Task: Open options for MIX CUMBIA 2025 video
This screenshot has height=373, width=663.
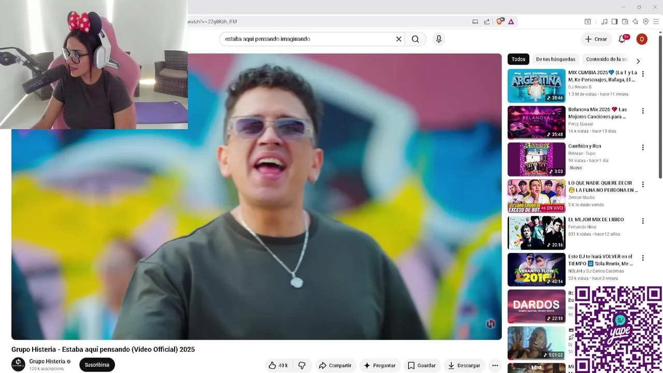Action: 643,74
